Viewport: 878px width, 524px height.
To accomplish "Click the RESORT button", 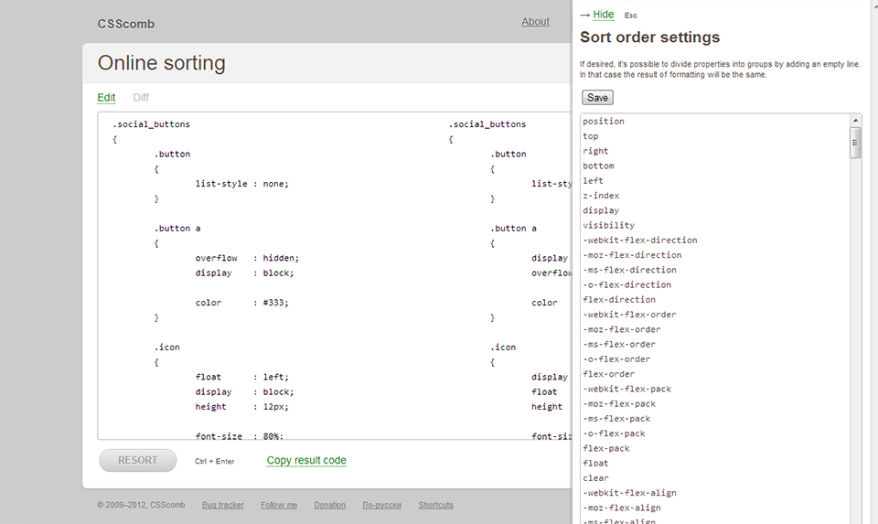I will tap(137, 460).
